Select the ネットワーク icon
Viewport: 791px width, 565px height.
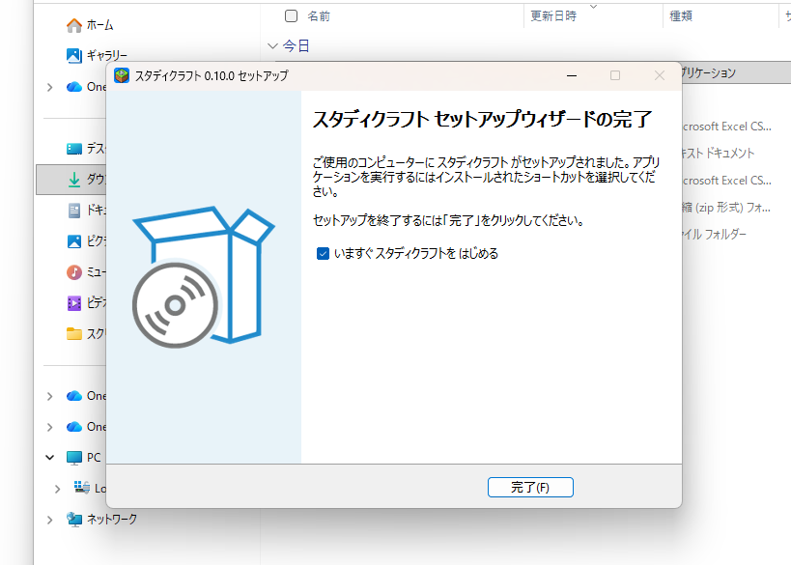coord(74,519)
